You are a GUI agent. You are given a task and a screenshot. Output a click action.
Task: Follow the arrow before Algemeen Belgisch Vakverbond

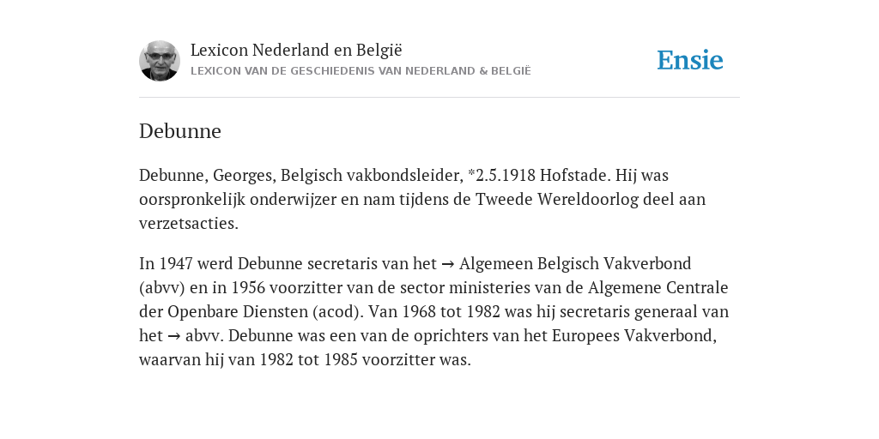coord(448,264)
